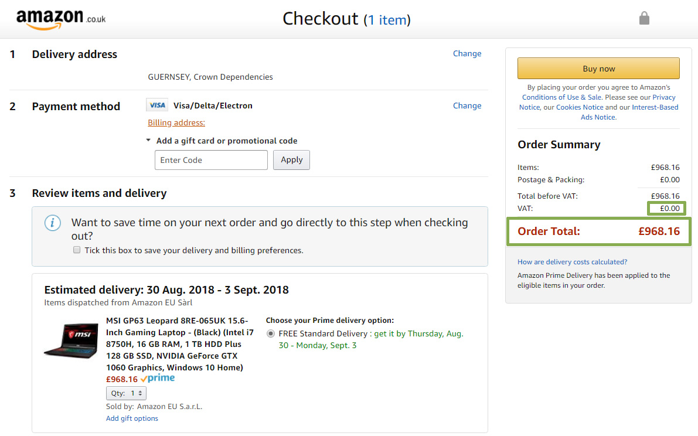Select the FREE Standard Delivery radio option
Viewport: 698px width, 436px height.
coord(271,333)
